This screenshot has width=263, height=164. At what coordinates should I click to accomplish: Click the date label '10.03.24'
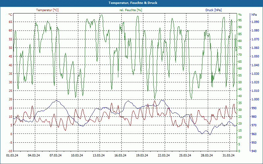[77, 155]
